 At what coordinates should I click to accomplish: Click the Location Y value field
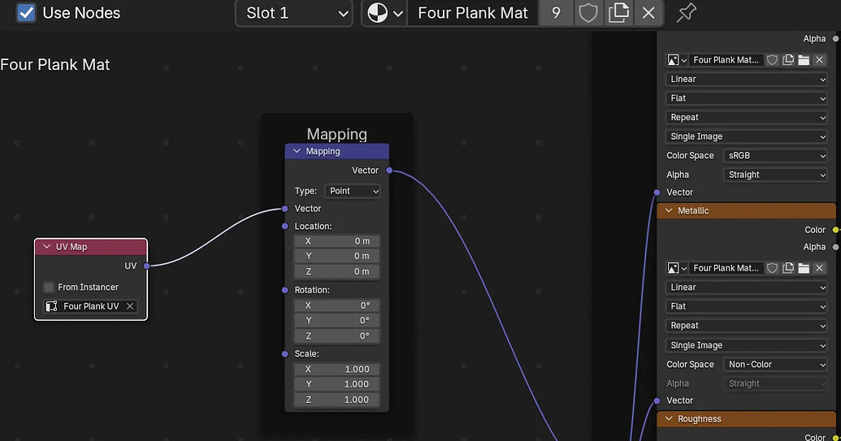tap(337, 257)
